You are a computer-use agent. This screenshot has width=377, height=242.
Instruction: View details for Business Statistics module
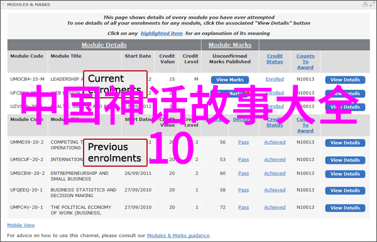pos(345,191)
